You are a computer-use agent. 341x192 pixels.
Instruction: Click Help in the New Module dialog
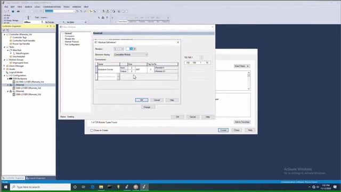tap(208, 117)
